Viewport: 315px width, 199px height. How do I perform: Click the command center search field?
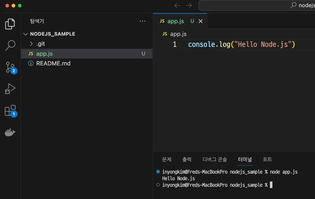point(257,5)
